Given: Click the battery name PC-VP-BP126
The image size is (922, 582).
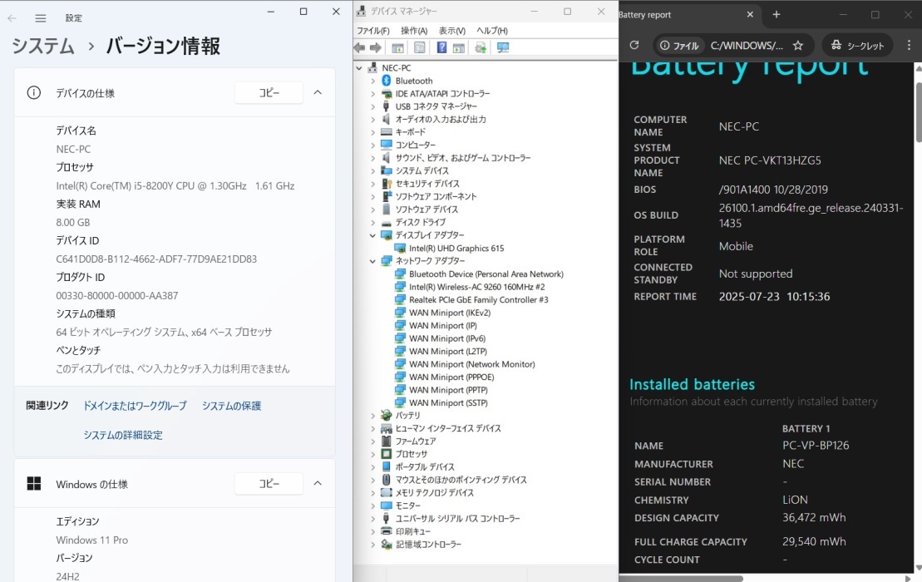Looking at the screenshot, I should tap(816, 446).
